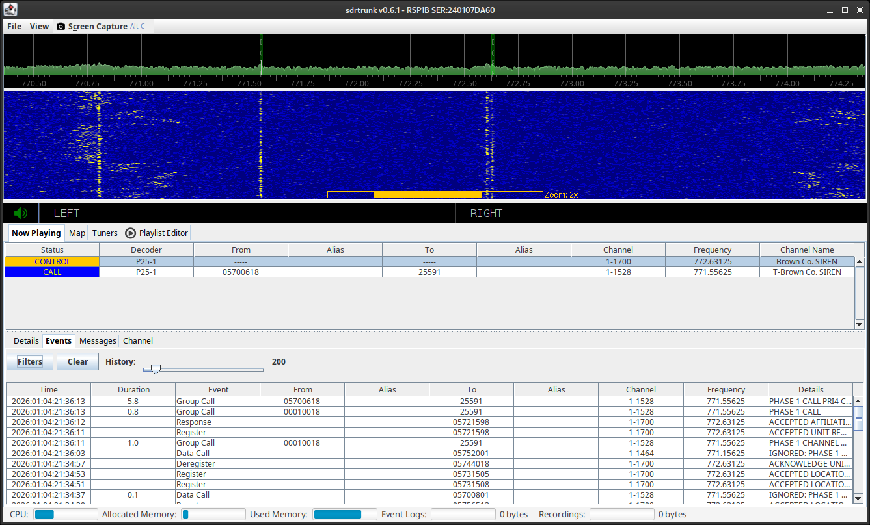
Task: Click the sdrtrunk application icon in title bar
Action: [x=10, y=10]
